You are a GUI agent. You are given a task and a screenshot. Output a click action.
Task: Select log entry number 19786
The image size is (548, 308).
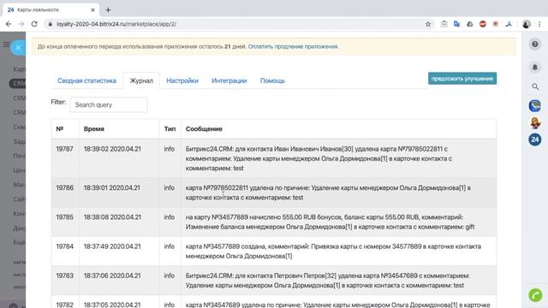coord(65,188)
